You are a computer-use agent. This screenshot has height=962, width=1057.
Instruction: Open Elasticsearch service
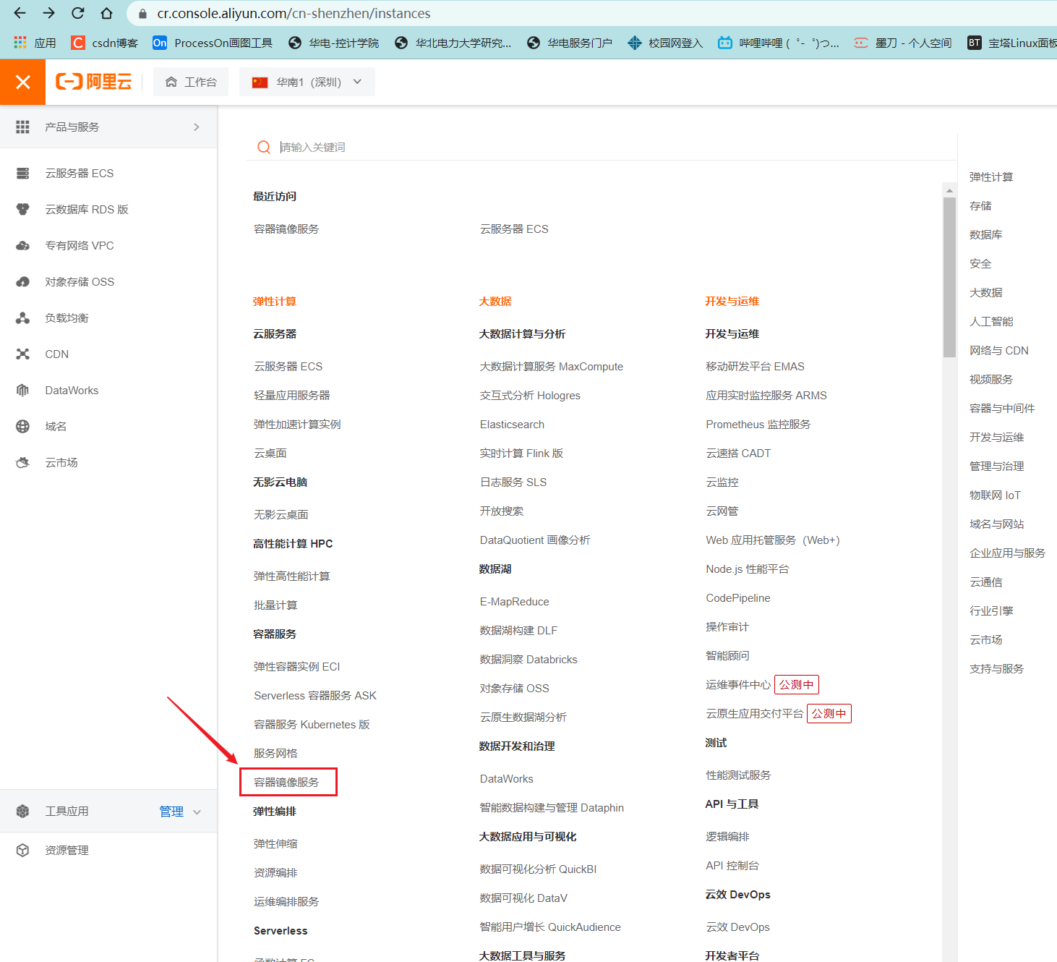(x=512, y=424)
